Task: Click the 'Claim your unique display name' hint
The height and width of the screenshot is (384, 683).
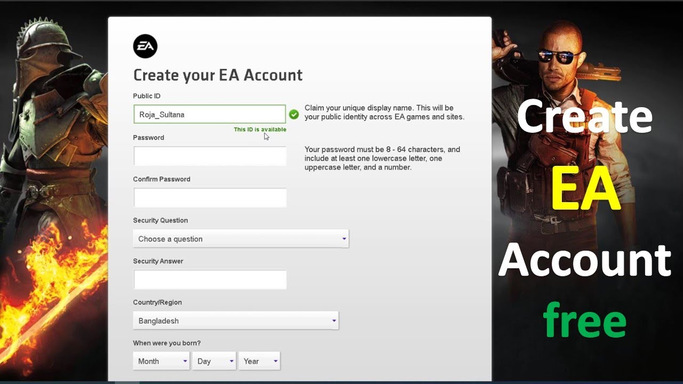Action: (384, 112)
